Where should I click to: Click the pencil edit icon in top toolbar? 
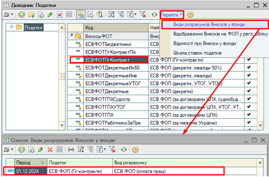pos(50,14)
